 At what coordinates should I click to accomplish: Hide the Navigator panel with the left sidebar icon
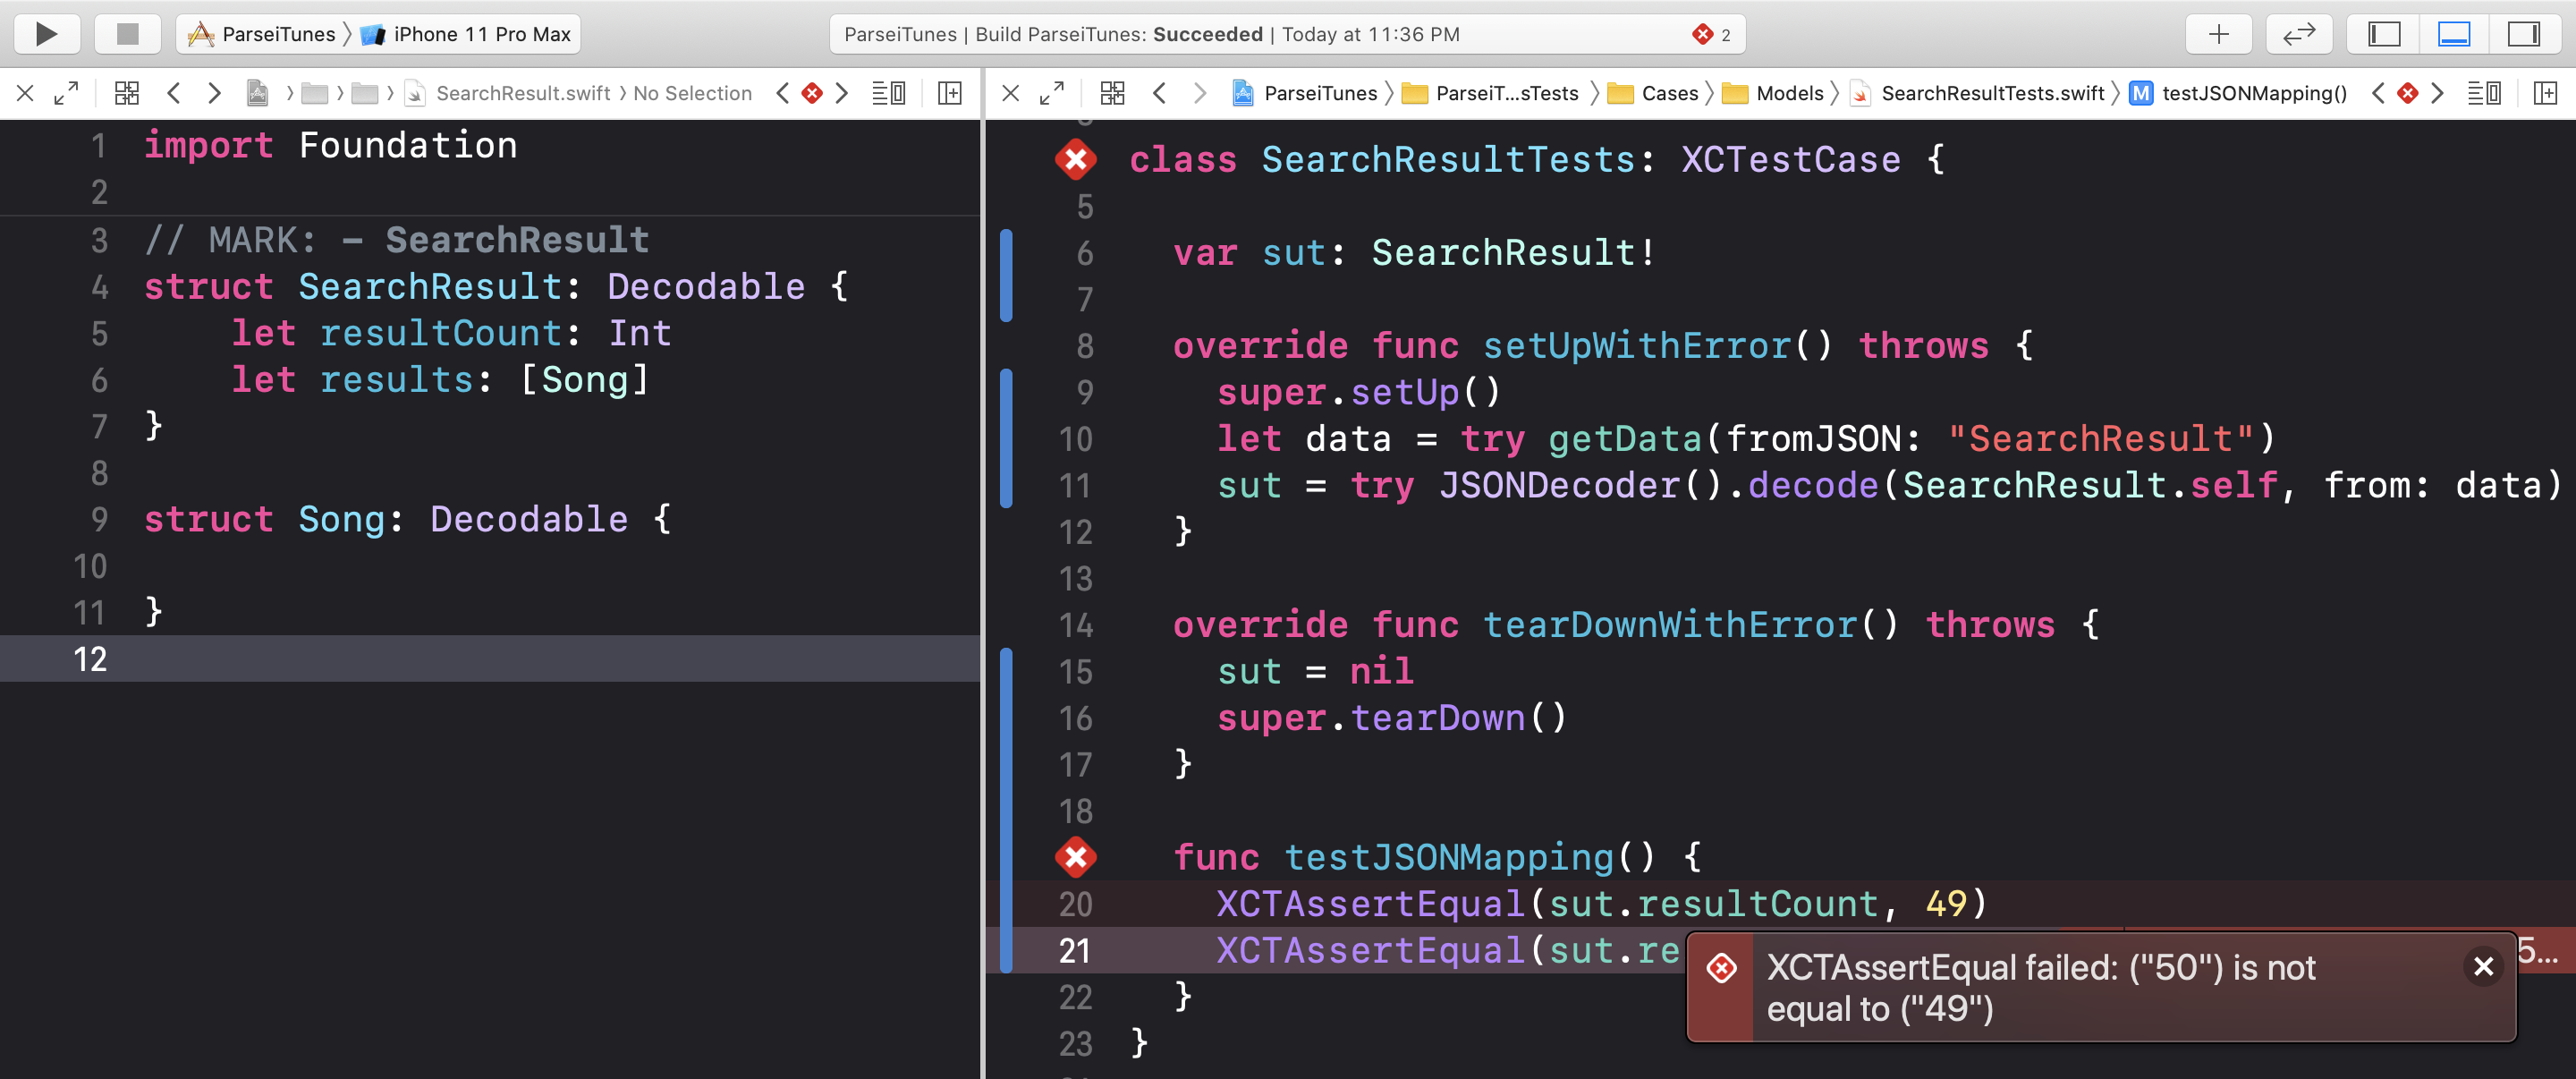(x=2383, y=33)
